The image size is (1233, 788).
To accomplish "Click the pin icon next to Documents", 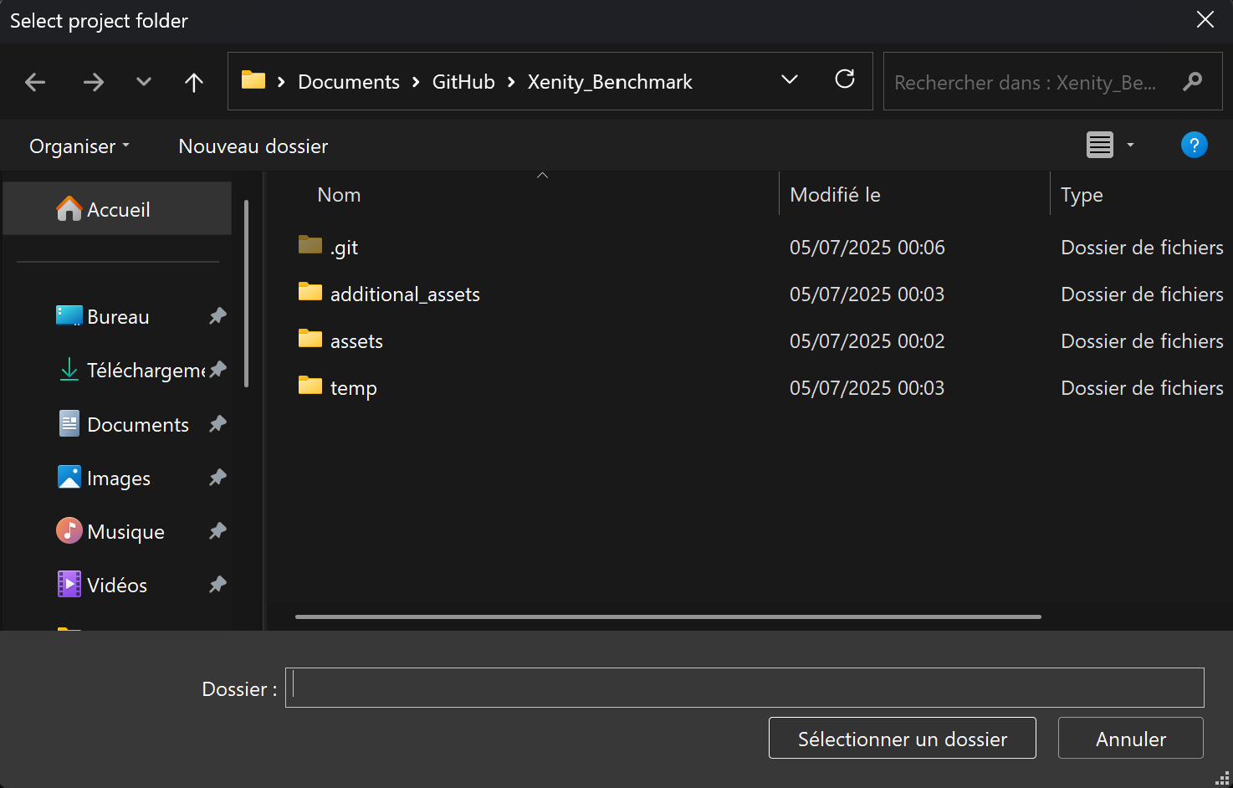I will (217, 424).
